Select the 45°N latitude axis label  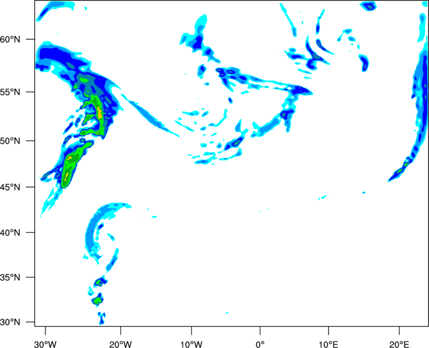click(x=10, y=187)
